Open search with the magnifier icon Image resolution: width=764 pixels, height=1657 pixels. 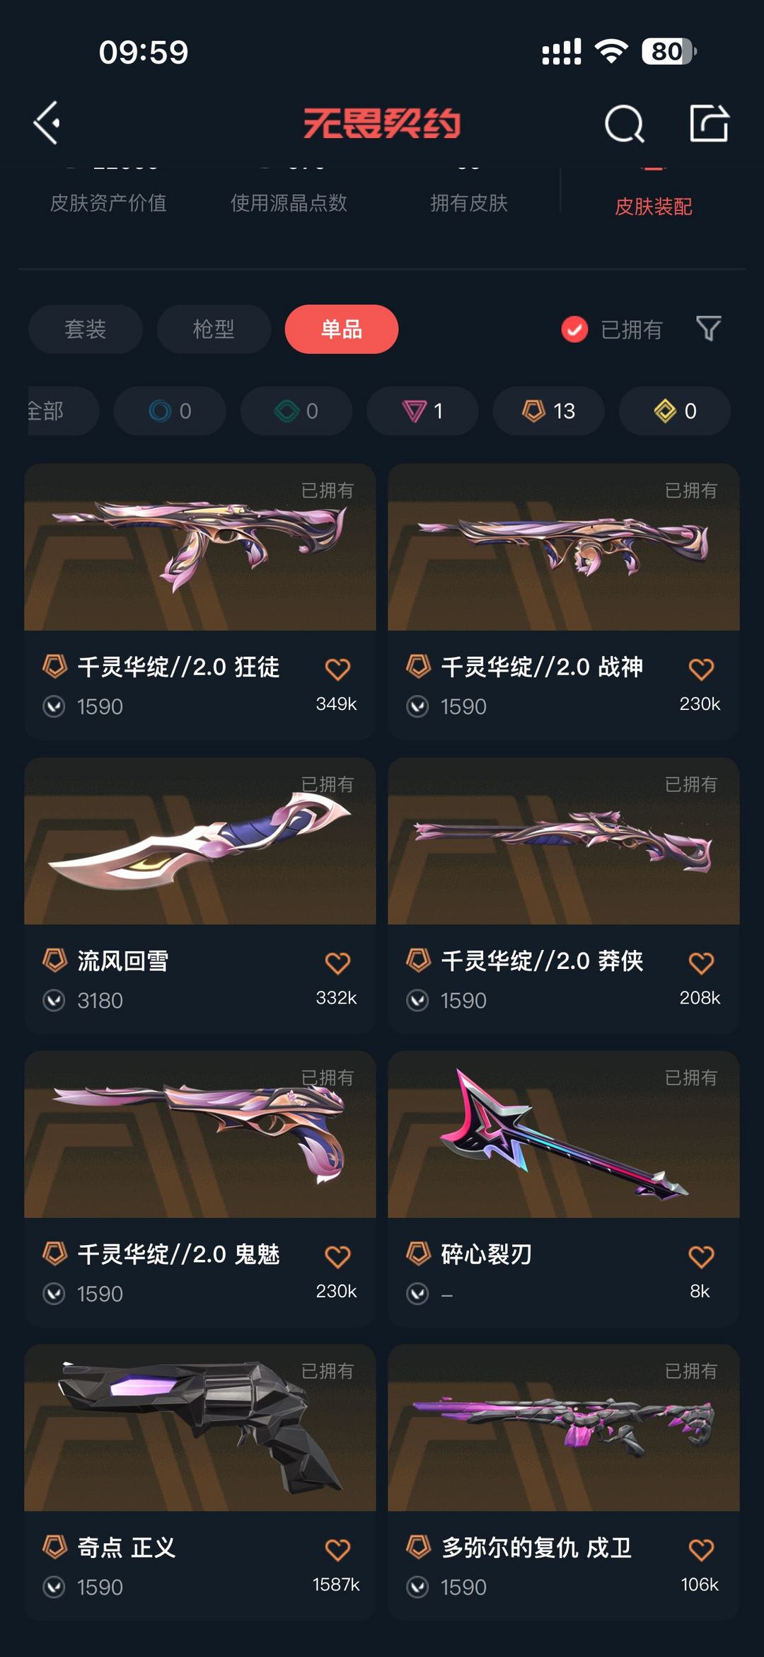pos(625,124)
